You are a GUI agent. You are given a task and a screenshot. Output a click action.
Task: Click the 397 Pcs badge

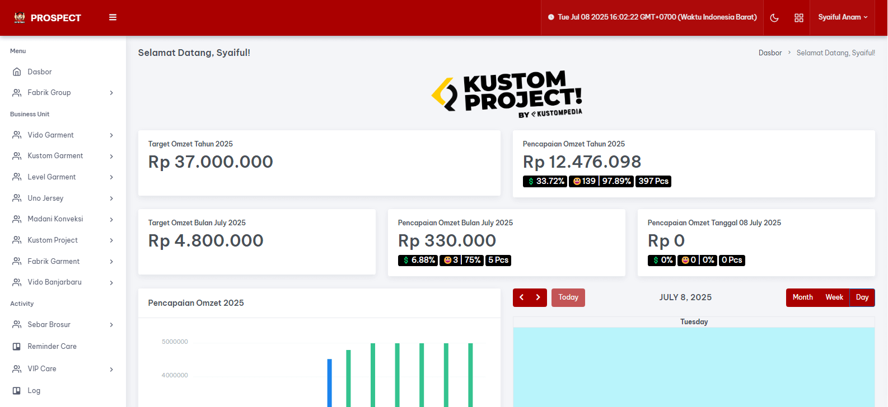(x=653, y=181)
